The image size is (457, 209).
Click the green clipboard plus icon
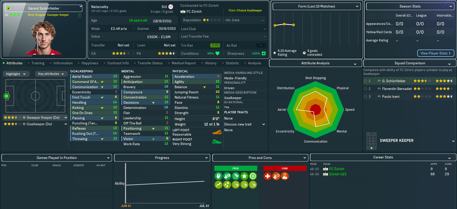[x=80, y=16]
